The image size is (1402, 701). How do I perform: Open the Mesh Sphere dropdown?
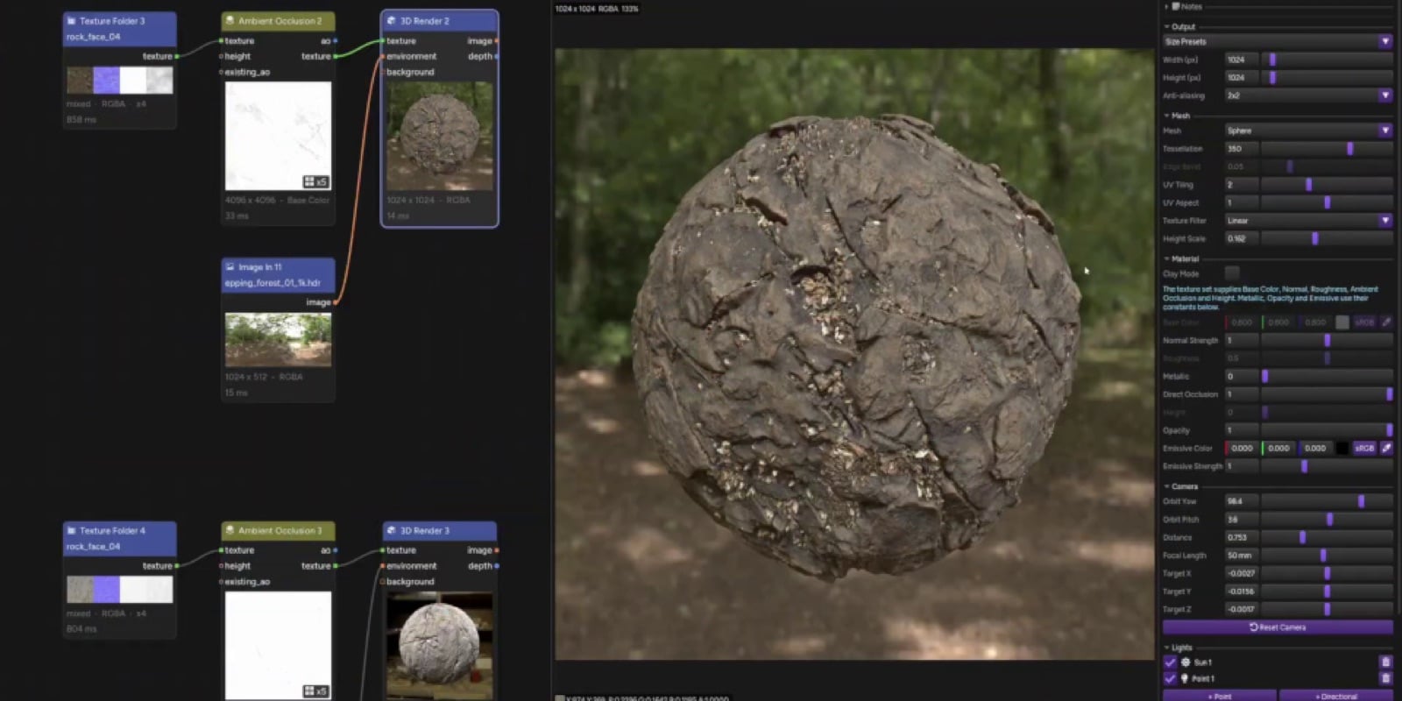pos(1309,131)
